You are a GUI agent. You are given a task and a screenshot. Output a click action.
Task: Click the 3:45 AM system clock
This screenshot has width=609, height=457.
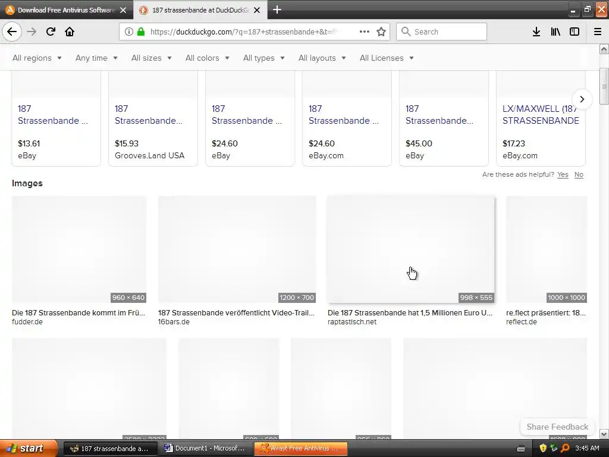587,448
